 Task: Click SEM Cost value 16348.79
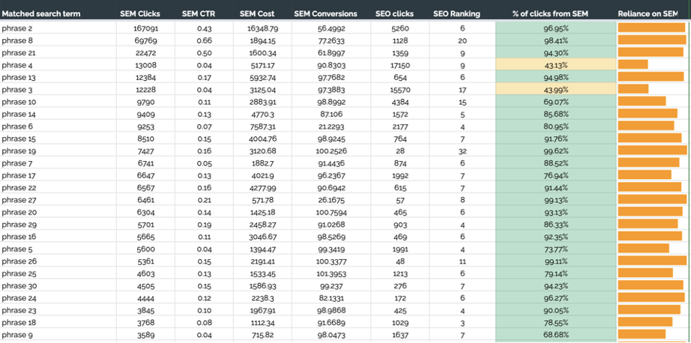pos(262,28)
